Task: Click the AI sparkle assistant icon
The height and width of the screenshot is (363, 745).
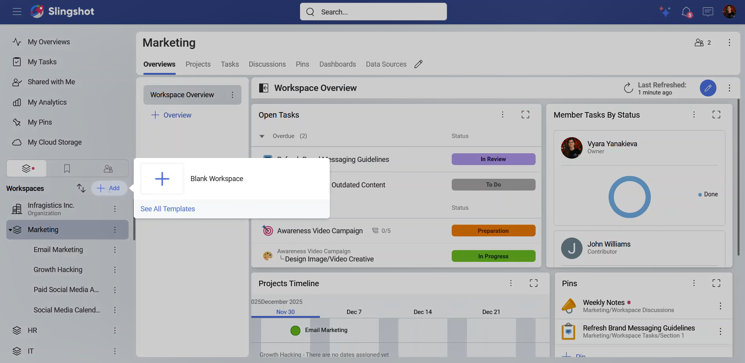Action: point(665,12)
